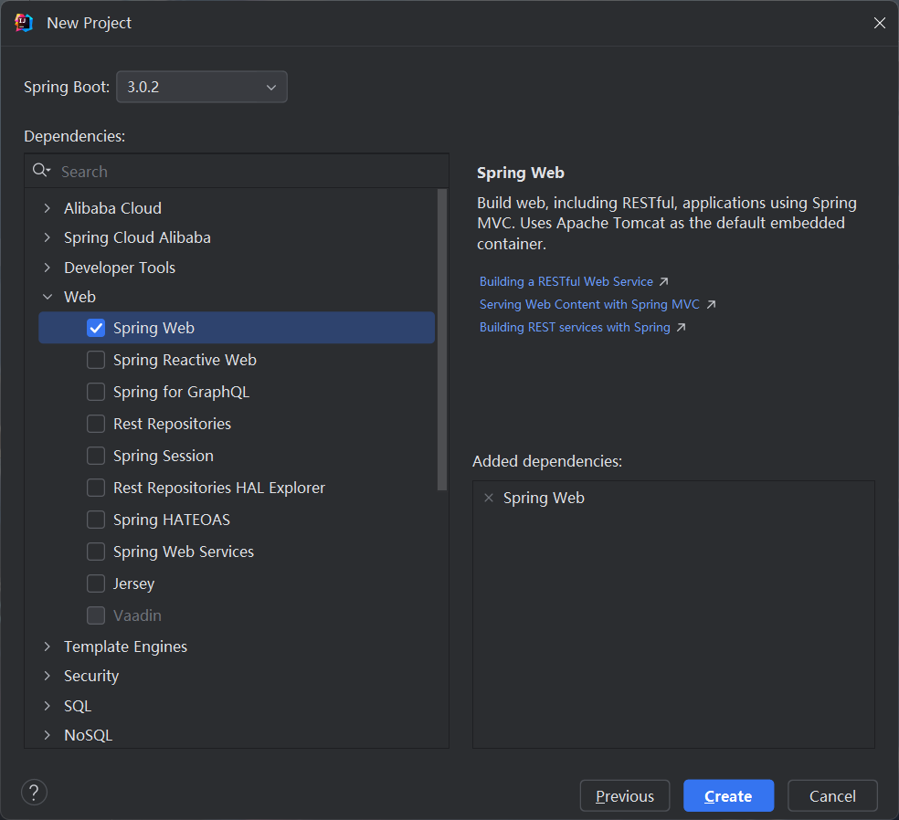Click the disabled Vaadin checkbox

[x=96, y=615]
